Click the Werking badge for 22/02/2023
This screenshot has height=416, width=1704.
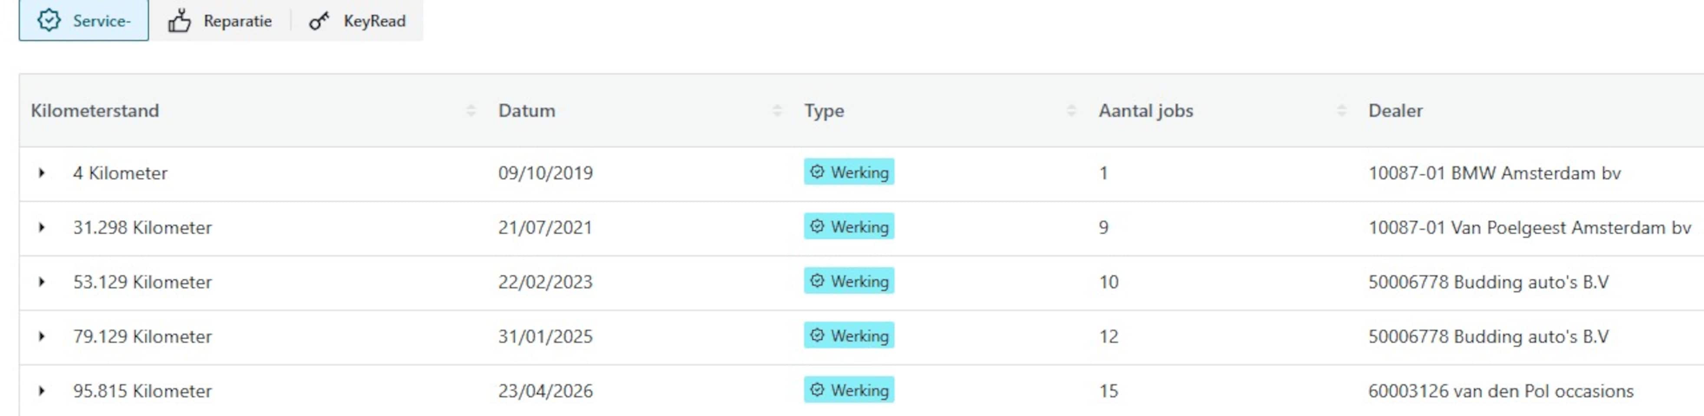click(849, 281)
